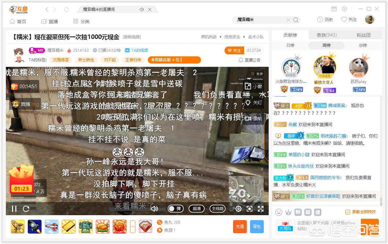Click the orange 关注 follow button
The height and width of the screenshot is (244, 388).
click(234, 50)
